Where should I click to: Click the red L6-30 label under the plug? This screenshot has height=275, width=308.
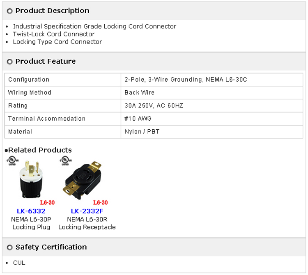[47, 202]
